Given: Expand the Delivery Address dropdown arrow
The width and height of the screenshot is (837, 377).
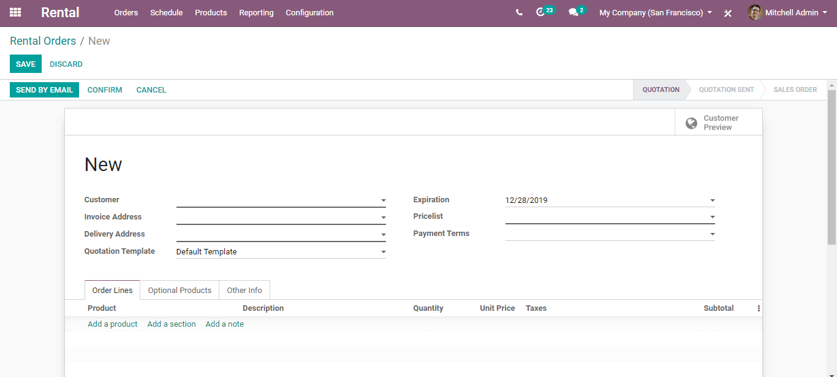Looking at the screenshot, I should 384,235.
